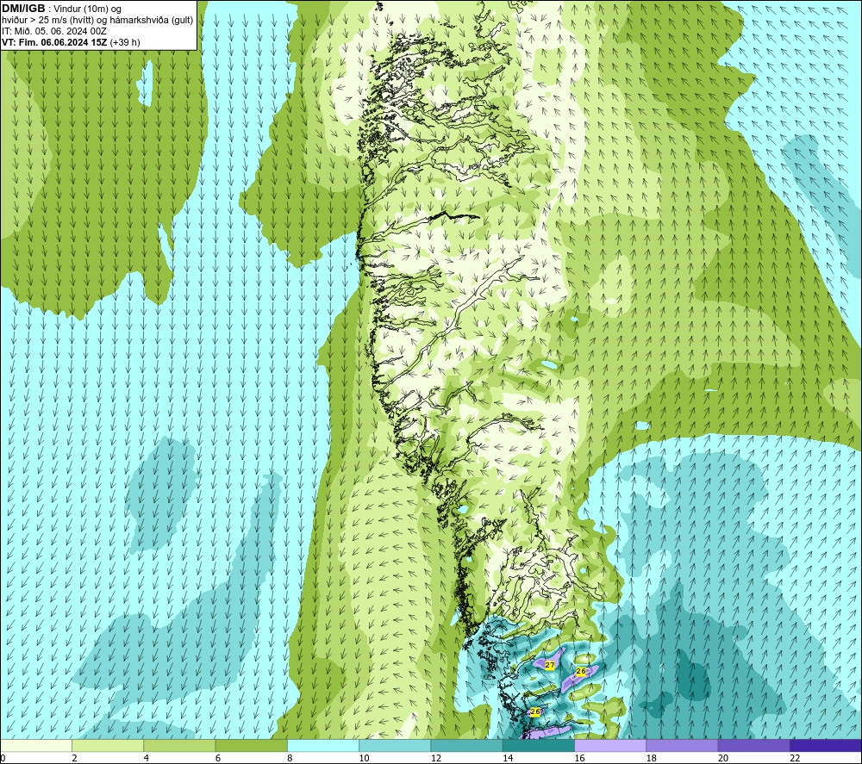This screenshot has width=862, height=764.
Task: Pick the medium green 4–6 m/s legend swatch
Action: coord(180,745)
